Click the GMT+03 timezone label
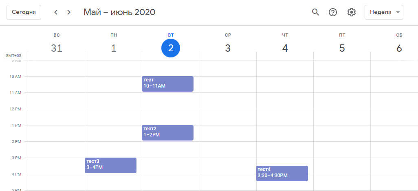 pyautogui.click(x=13, y=55)
